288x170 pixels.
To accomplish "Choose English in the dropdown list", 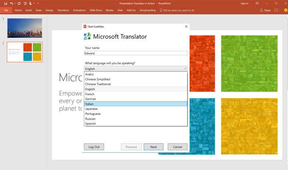I will coord(136,89).
